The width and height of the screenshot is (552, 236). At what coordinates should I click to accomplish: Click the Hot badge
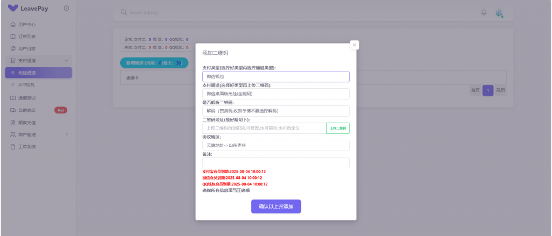pos(60,110)
